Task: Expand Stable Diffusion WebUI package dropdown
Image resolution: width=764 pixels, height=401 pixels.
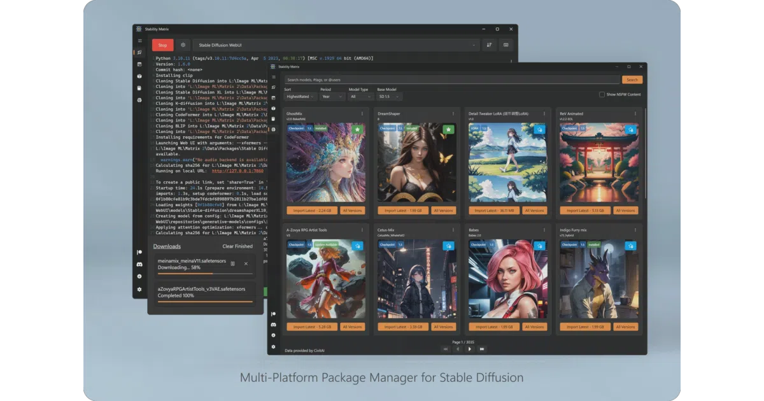Action: [336, 45]
